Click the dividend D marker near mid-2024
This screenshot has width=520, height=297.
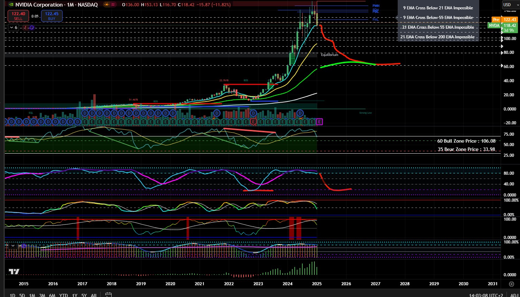point(300,113)
